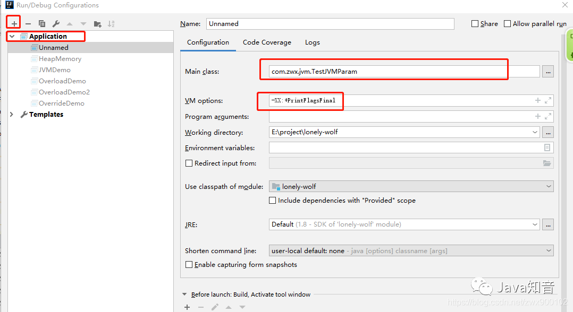The height and width of the screenshot is (312, 573).
Task: Switch to the Code Coverage tab
Action: [x=267, y=42]
